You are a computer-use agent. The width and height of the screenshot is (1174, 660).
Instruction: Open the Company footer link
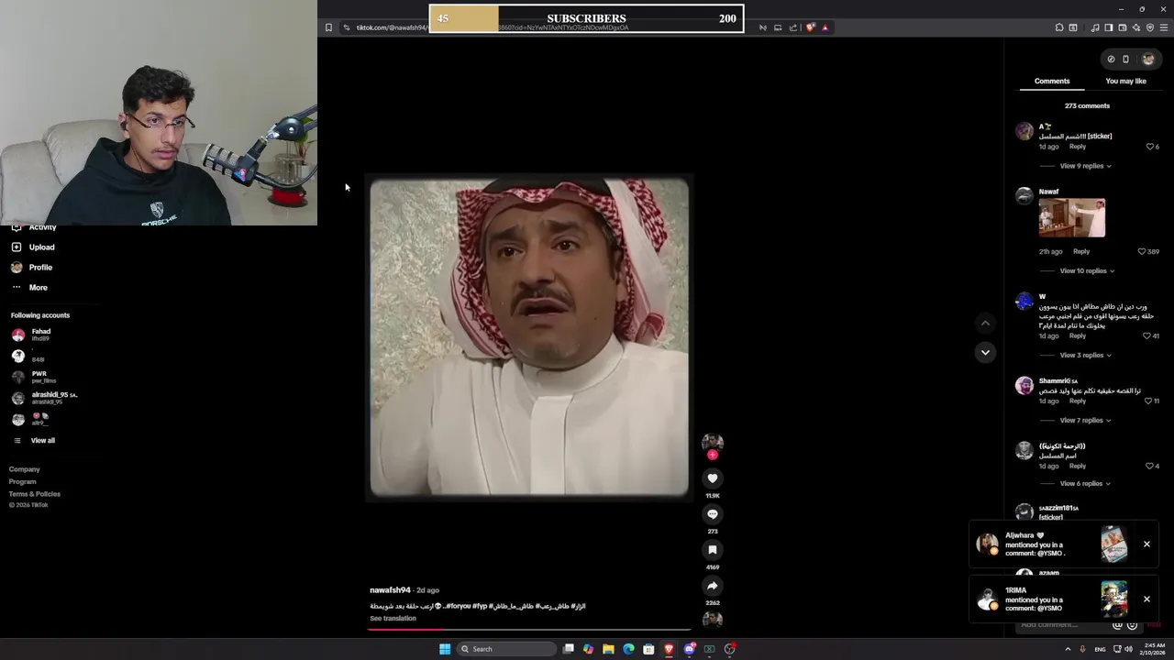coord(25,468)
